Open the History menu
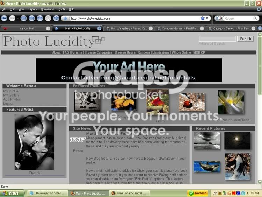This screenshot has width=262, height=197. 32,9
